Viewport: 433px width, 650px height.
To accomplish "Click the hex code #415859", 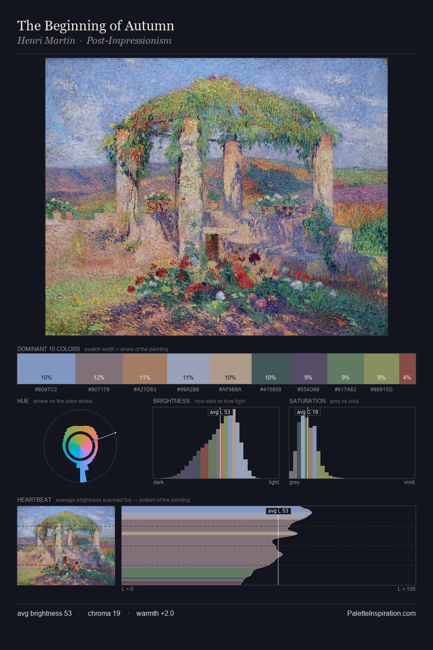I will 271,390.
